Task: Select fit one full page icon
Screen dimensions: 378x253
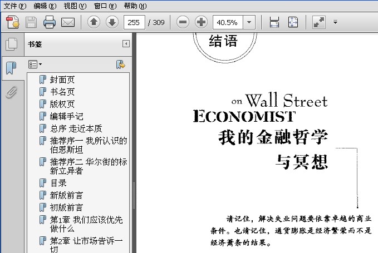Action: click(x=293, y=22)
